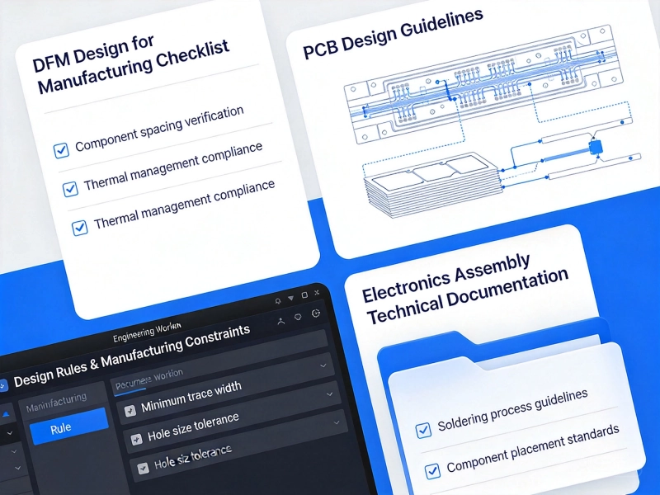Maximize the Engineering window

pos(304,295)
